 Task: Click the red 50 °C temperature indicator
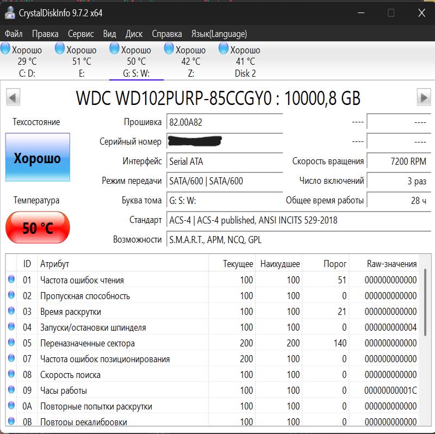(x=38, y=227)
